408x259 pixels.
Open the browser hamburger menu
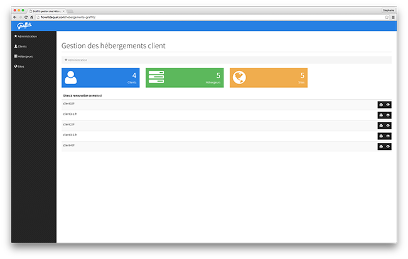pos(393,17)
